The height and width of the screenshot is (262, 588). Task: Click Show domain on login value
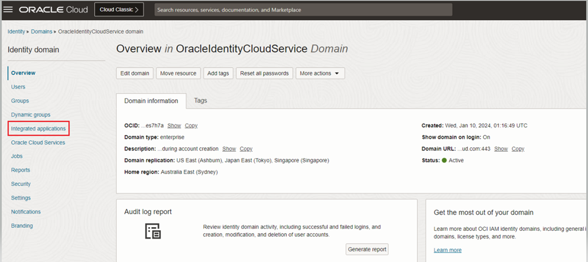[486, 137]
